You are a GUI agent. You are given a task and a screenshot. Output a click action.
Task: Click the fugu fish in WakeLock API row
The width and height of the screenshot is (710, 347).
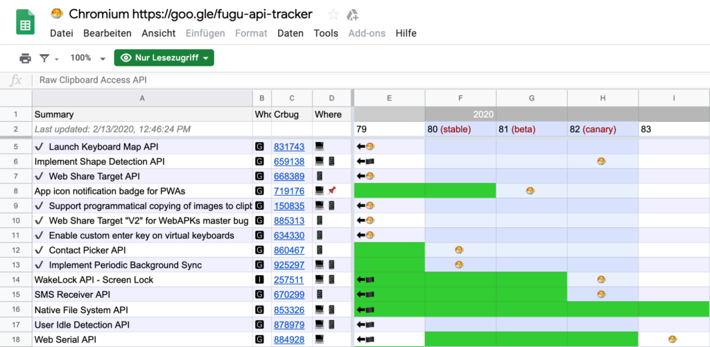(x=601, y=280)
